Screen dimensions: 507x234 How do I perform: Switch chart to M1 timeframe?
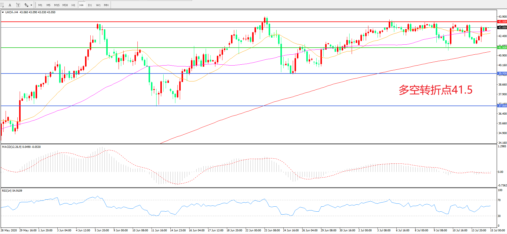point(40,5)
